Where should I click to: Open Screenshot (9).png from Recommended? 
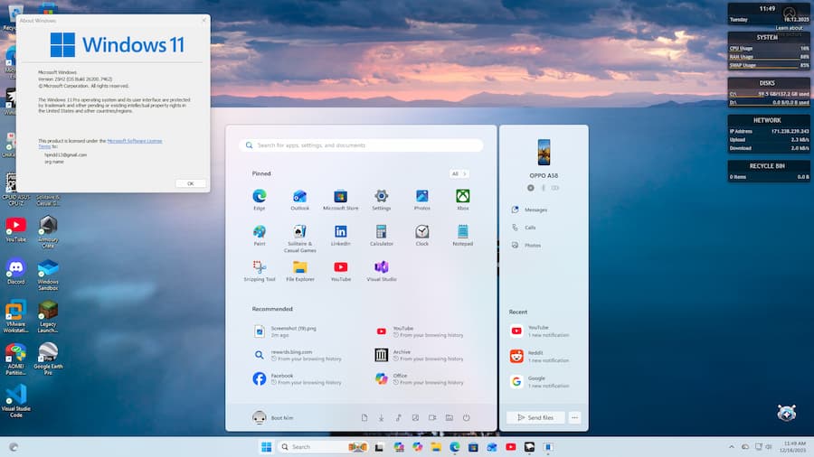pos(294,331)
